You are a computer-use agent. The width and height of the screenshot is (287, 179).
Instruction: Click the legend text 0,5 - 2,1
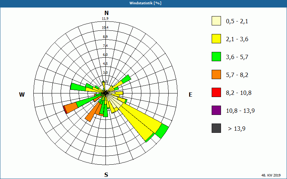237,21
